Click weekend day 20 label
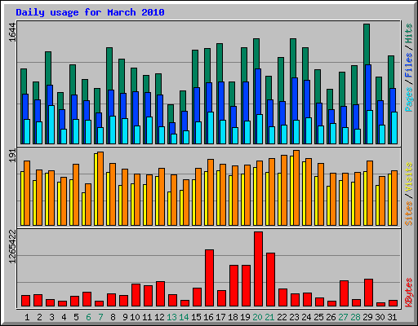418x326 pixels. (x=257, y=317)
